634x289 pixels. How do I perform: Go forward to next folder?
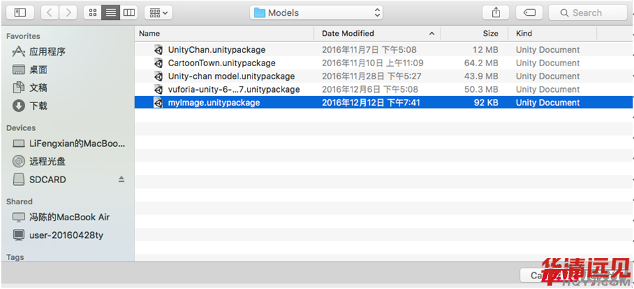tap(68, 13)
